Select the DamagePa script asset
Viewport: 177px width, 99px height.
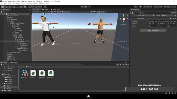click(51, 74)
